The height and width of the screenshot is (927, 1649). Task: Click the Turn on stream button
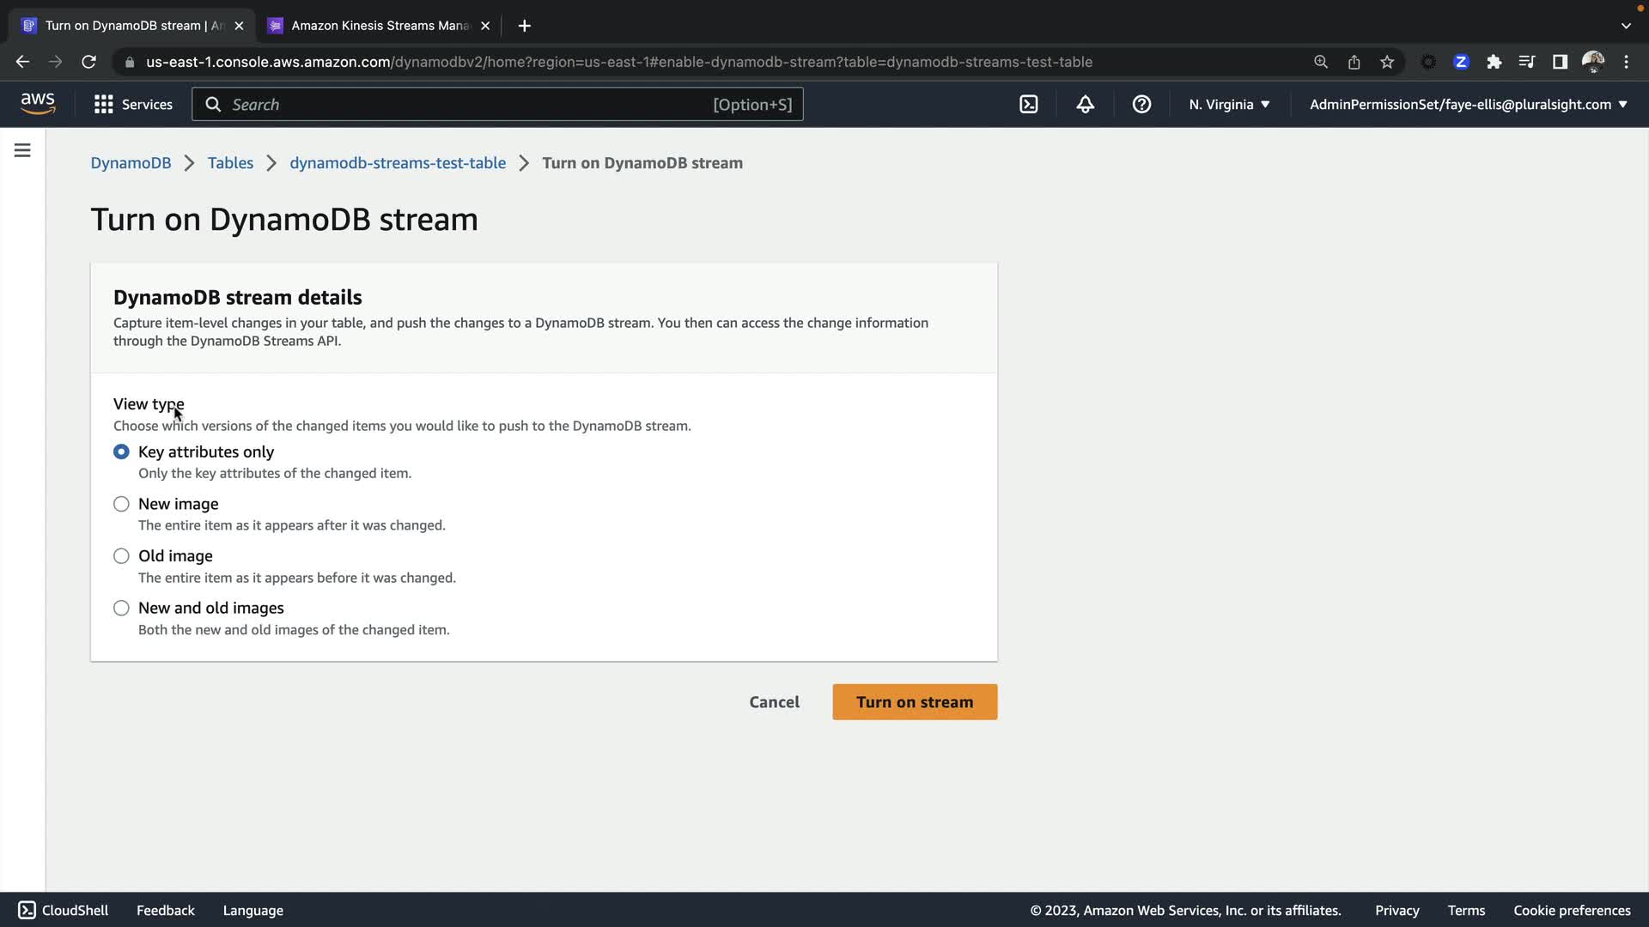(x=915, y=702)
